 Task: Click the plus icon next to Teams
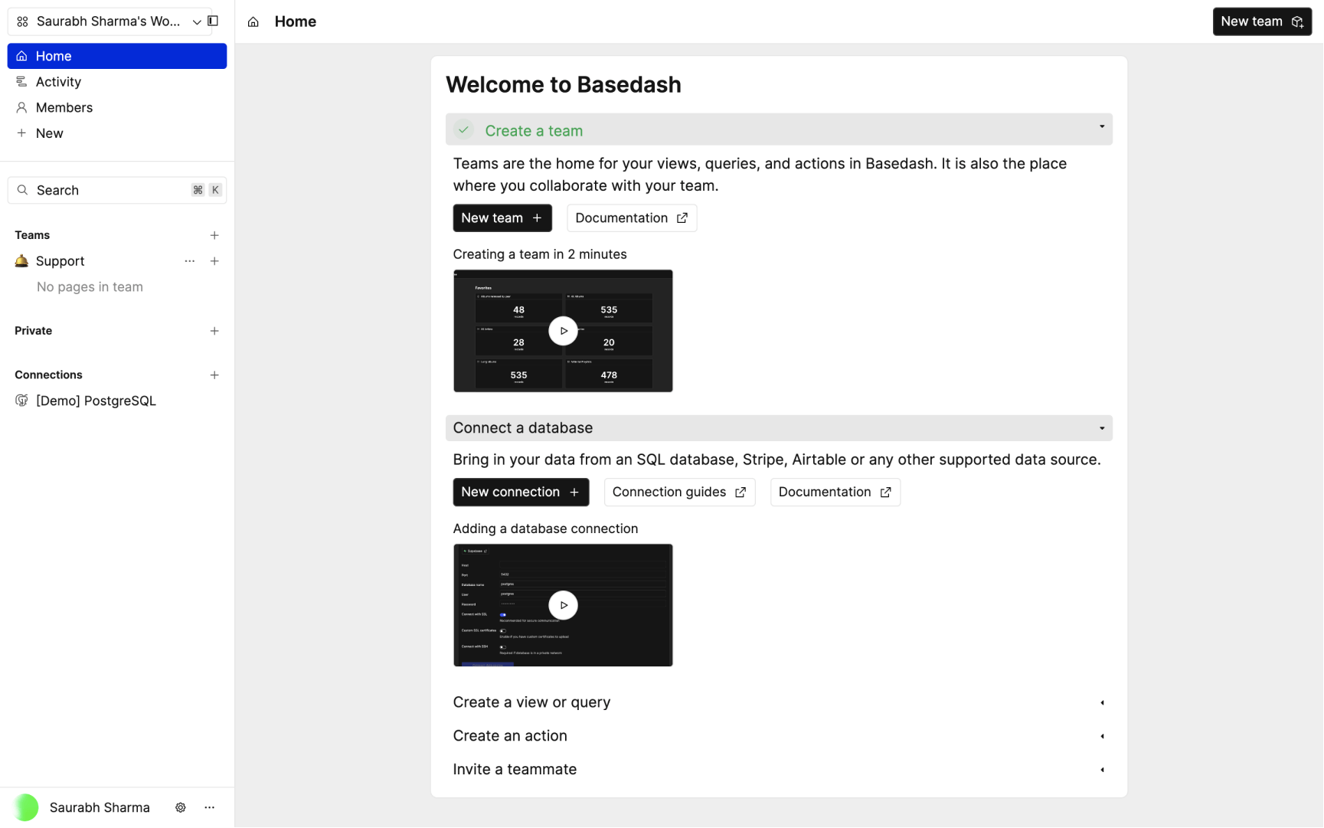click(214, 235)
